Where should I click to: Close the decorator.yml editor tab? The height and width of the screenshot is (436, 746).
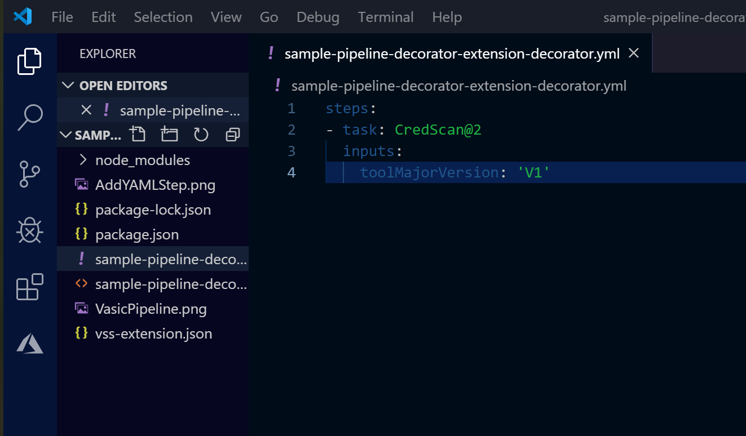(x=634, y=53)
